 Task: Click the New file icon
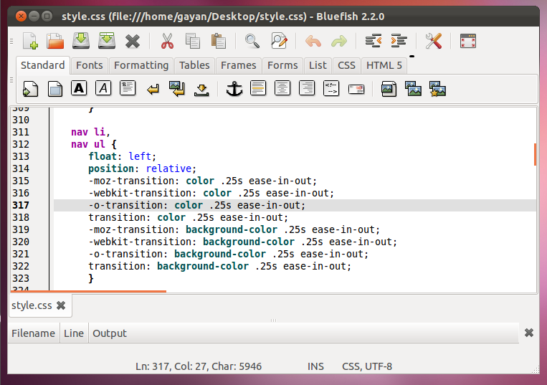(30, 41)
